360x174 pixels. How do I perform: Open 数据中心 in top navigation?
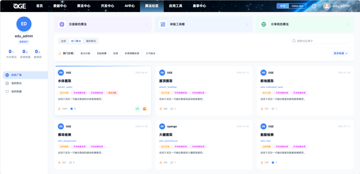click(x=60, y=6)
